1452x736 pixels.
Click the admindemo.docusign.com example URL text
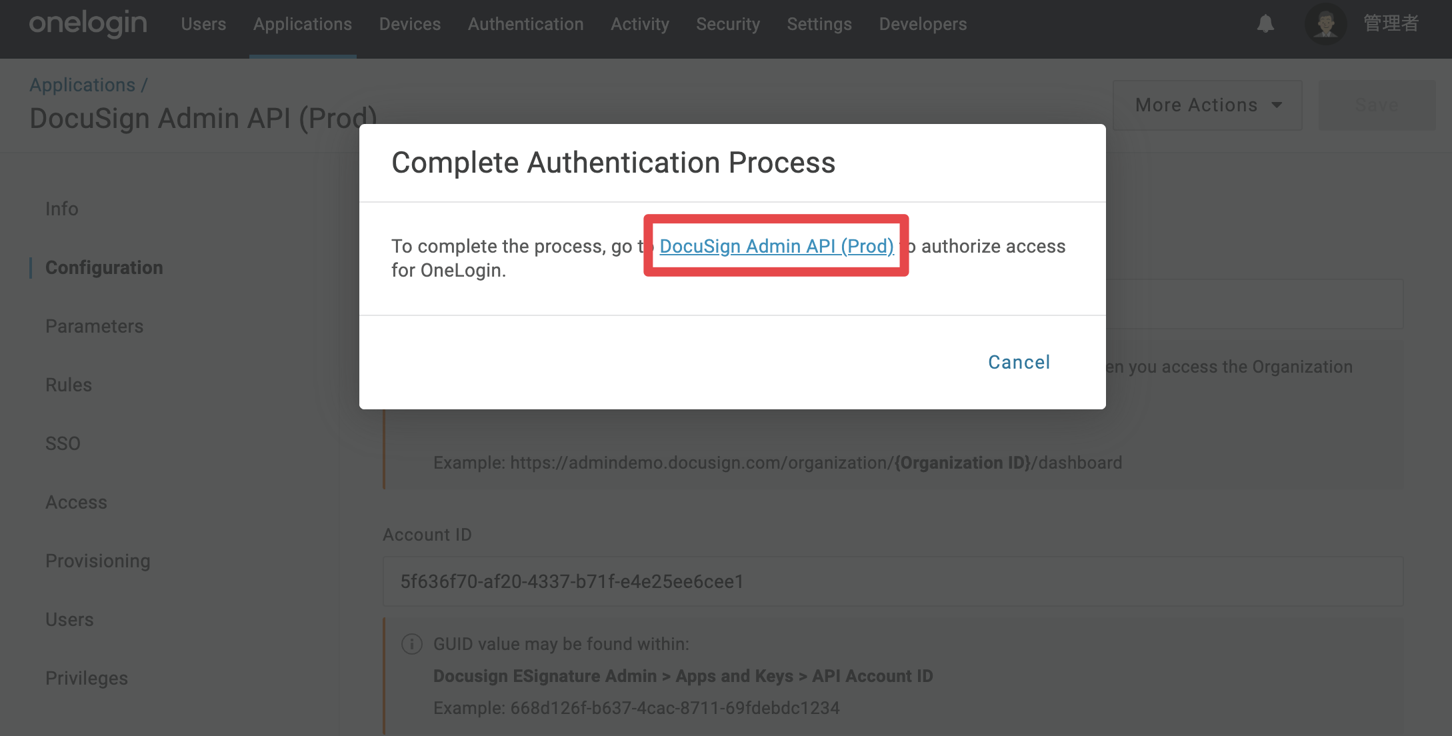(777, 463)
